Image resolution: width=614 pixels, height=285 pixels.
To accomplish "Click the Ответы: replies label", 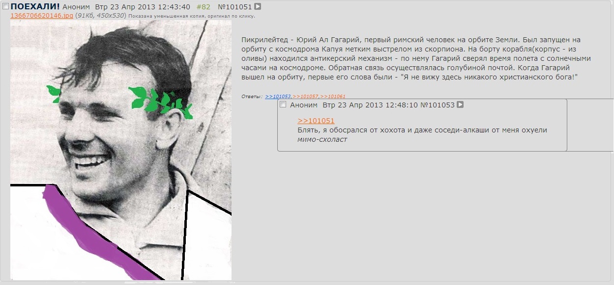I will [252, 97].
